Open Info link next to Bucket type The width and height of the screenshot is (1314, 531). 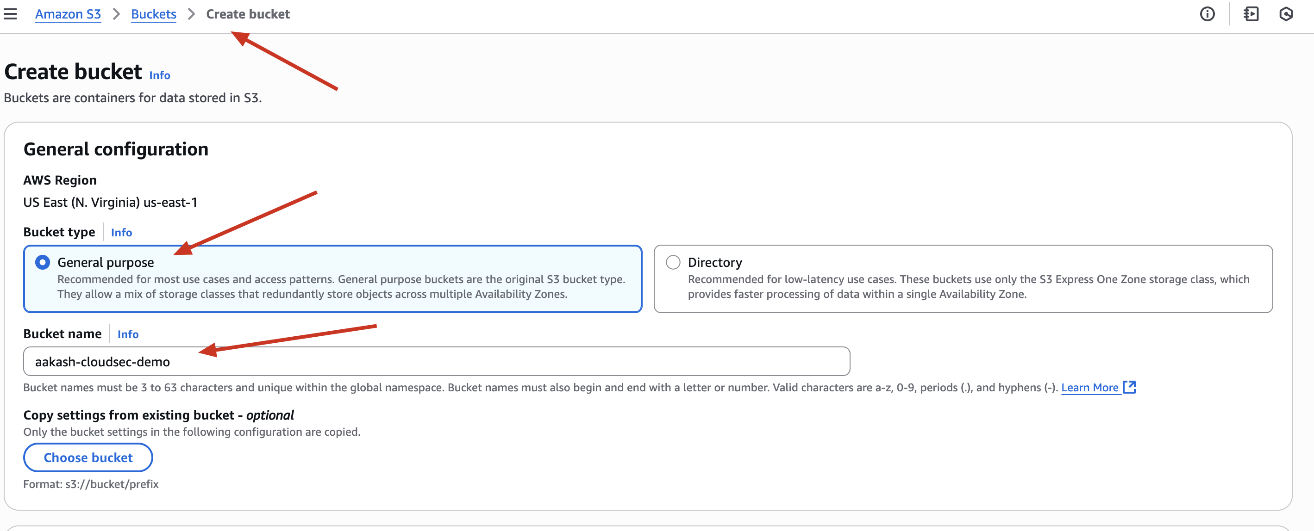pos(121,232)
